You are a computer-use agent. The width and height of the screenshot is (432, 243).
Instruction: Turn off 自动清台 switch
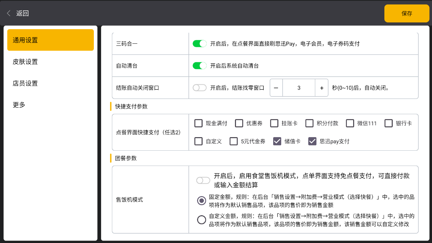coord(199,66)
